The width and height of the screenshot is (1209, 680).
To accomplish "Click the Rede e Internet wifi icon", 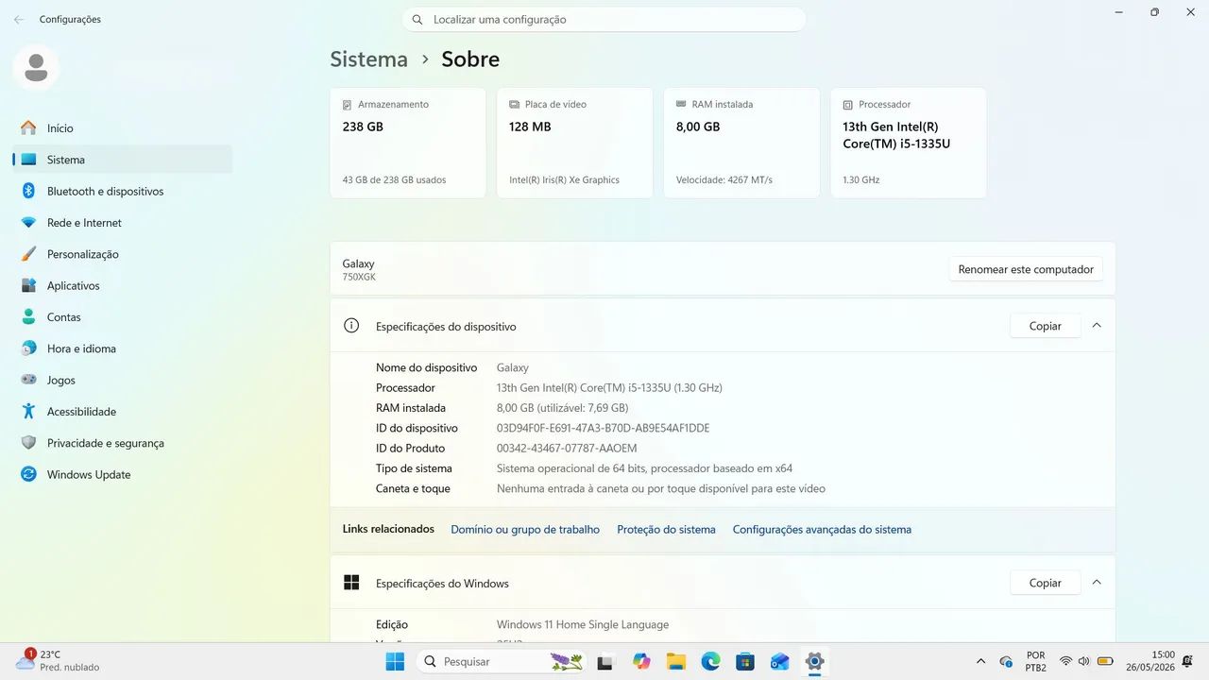I will 28,223.
